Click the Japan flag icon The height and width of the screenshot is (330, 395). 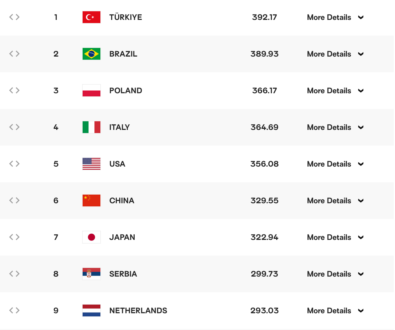91,237
